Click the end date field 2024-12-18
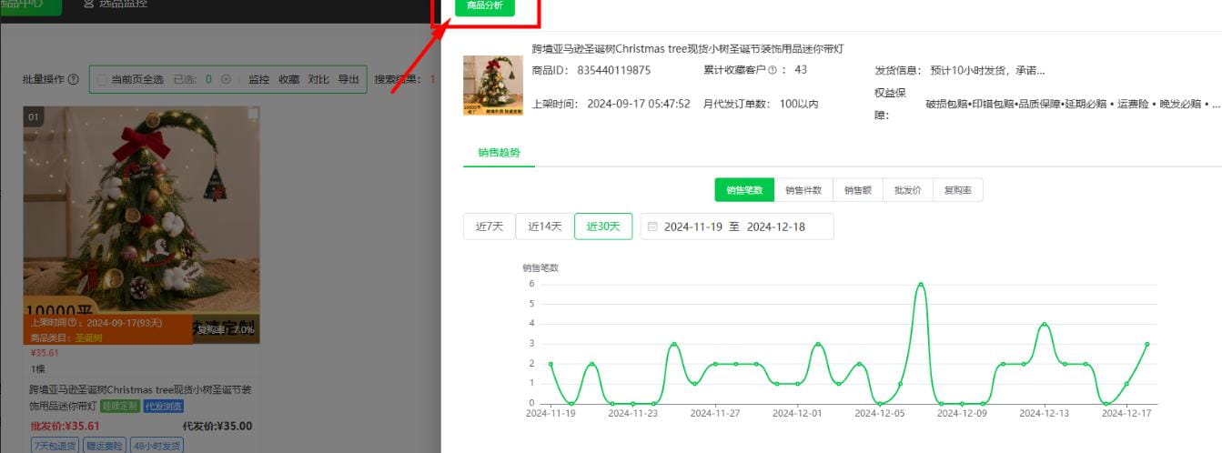Image resolution: width=1222 pixels, height=453 pixels. point(776,226)
